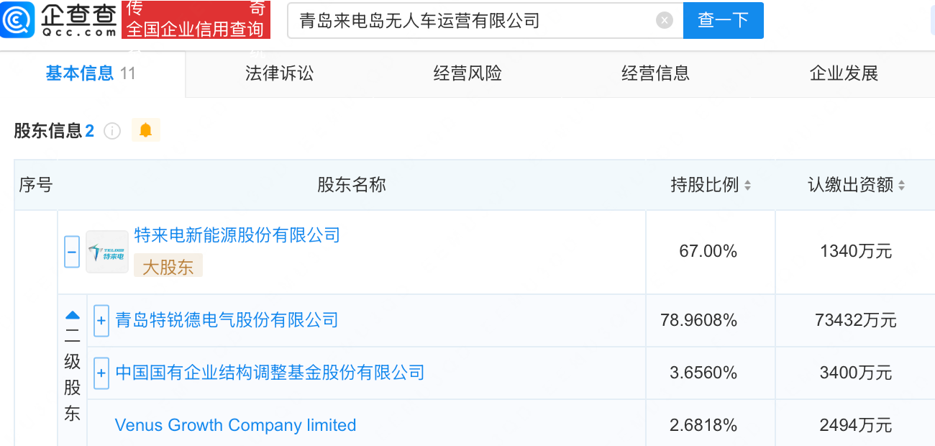
Task: Open the 经营风险 tab
Action: click(x=467, y=73)
